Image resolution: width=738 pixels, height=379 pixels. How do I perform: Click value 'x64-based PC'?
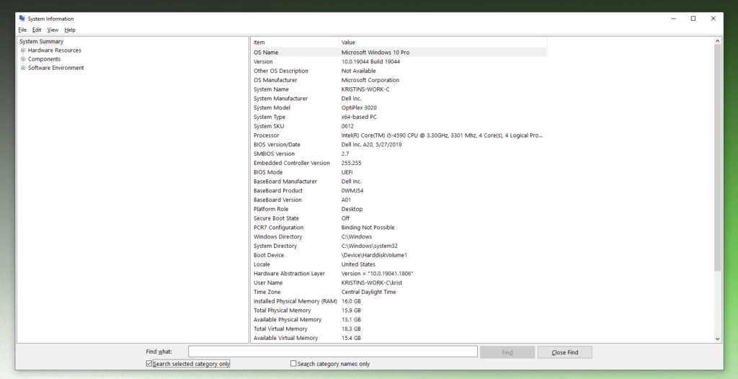pos(359,117)
